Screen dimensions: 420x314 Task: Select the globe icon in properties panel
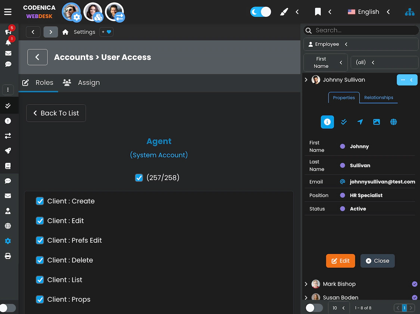pyautogui.click(x=393, y=122)
